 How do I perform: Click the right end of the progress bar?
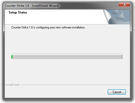click(122, 56)
